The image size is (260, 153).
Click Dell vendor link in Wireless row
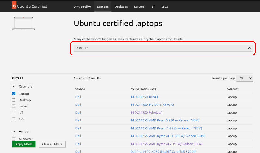coord(78,112)
